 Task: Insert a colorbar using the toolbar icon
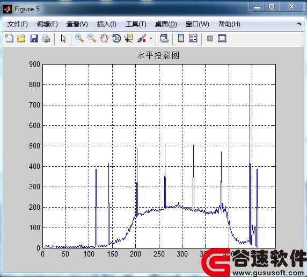coord(181,38)
